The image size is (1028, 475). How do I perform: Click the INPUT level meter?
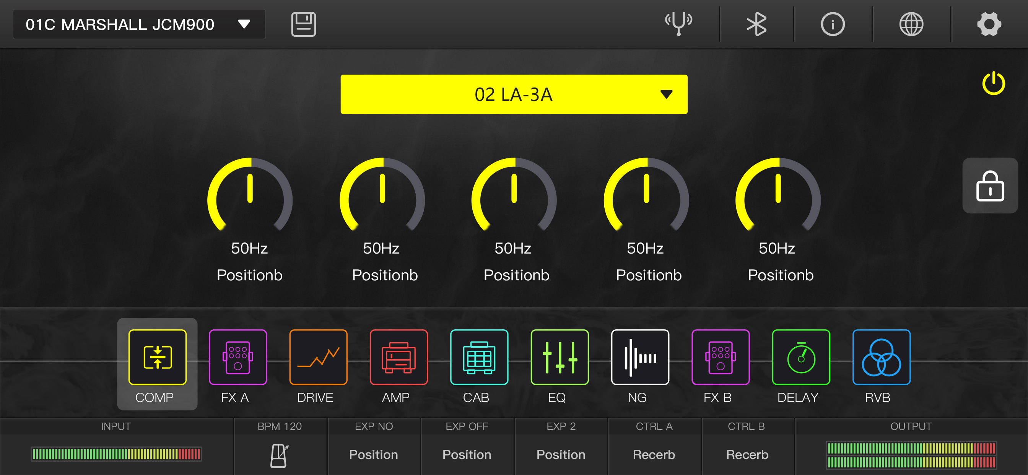(116, 454)
